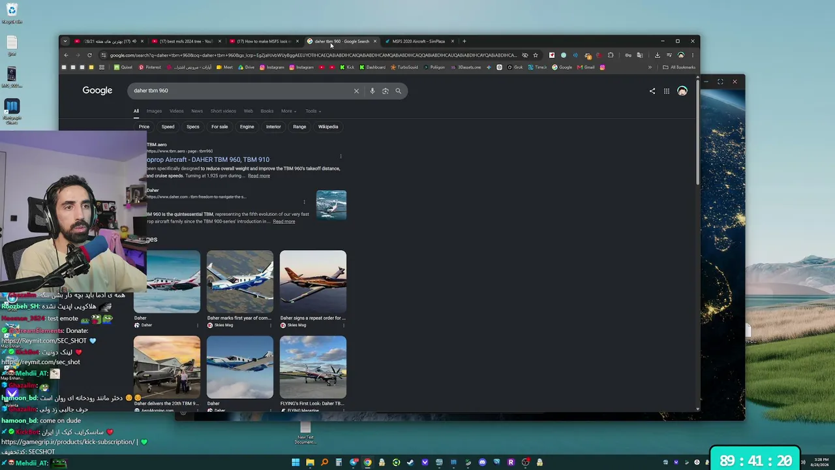This screenshot has height=470, width=835.
Task: Open the Pinterest bookmark
Action: pos(150,67)
